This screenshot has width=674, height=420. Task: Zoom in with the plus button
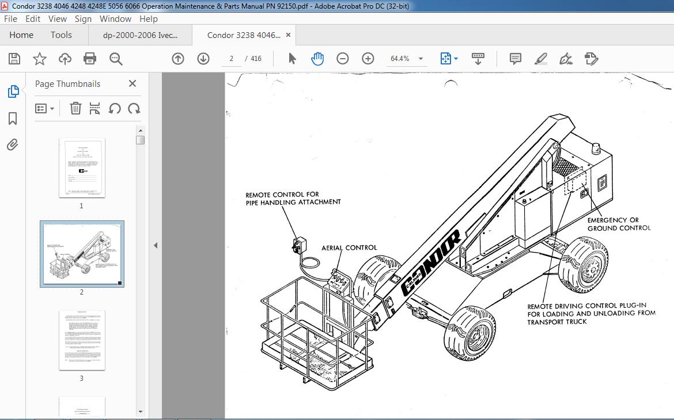point(368,59)
